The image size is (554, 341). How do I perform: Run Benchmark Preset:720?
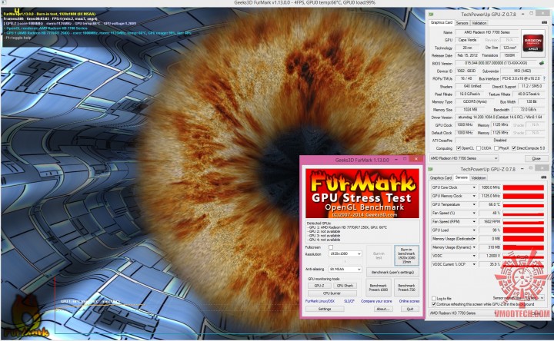[406, 287]
